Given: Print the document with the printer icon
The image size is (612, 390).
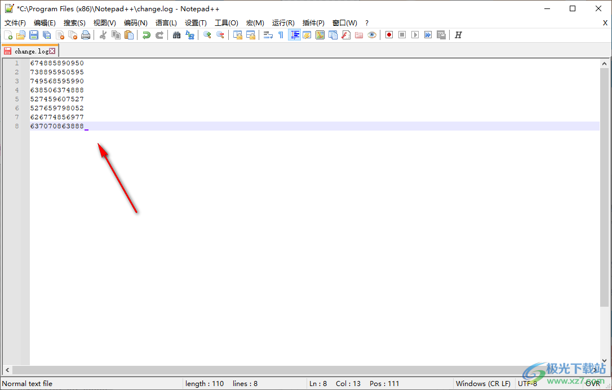Looking at the screenshot, I should pos(86,35).
